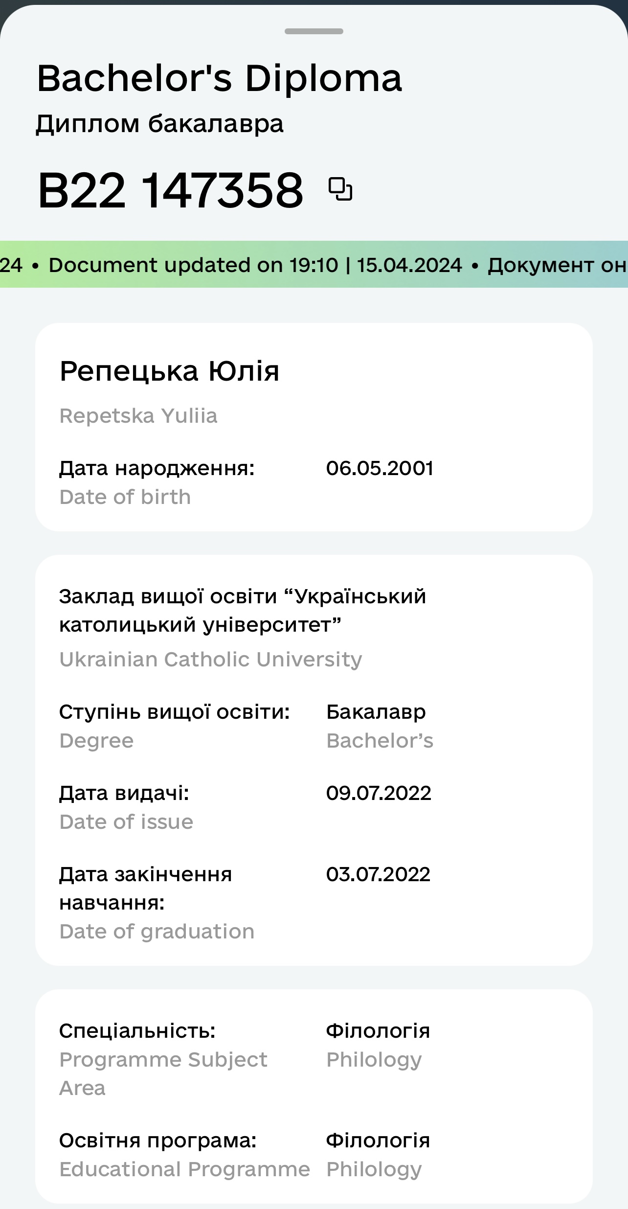Image resolution: width=628 pixels, height=1209 pixels.
Task: Tap the Document updated green ticker banner
Action: (x=314, y=264)
